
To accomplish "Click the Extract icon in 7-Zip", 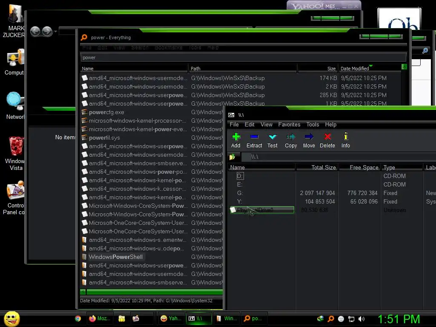I will (254, 141).
